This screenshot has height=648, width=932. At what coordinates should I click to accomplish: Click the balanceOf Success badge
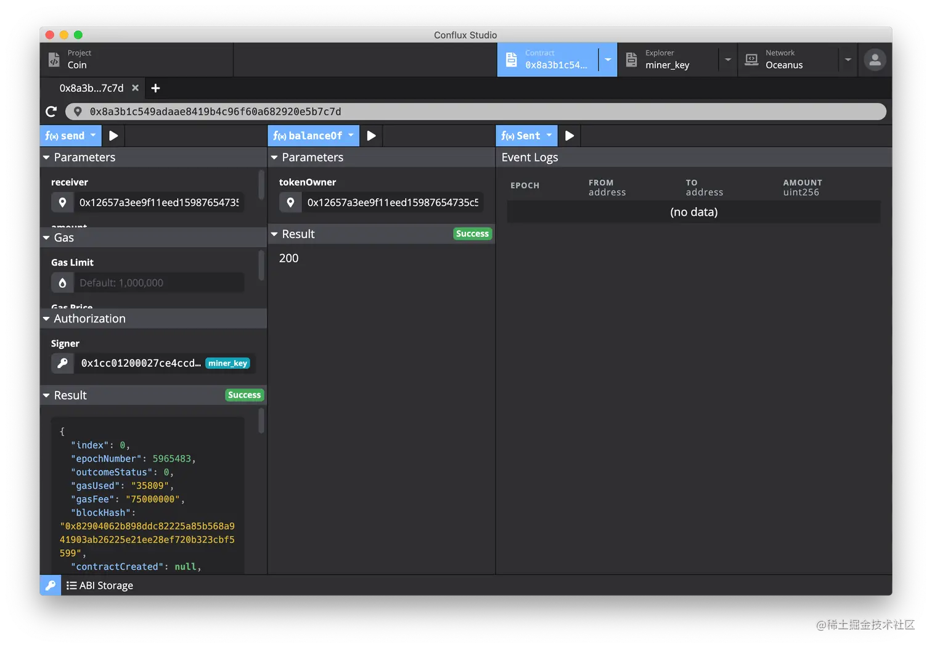472,234
